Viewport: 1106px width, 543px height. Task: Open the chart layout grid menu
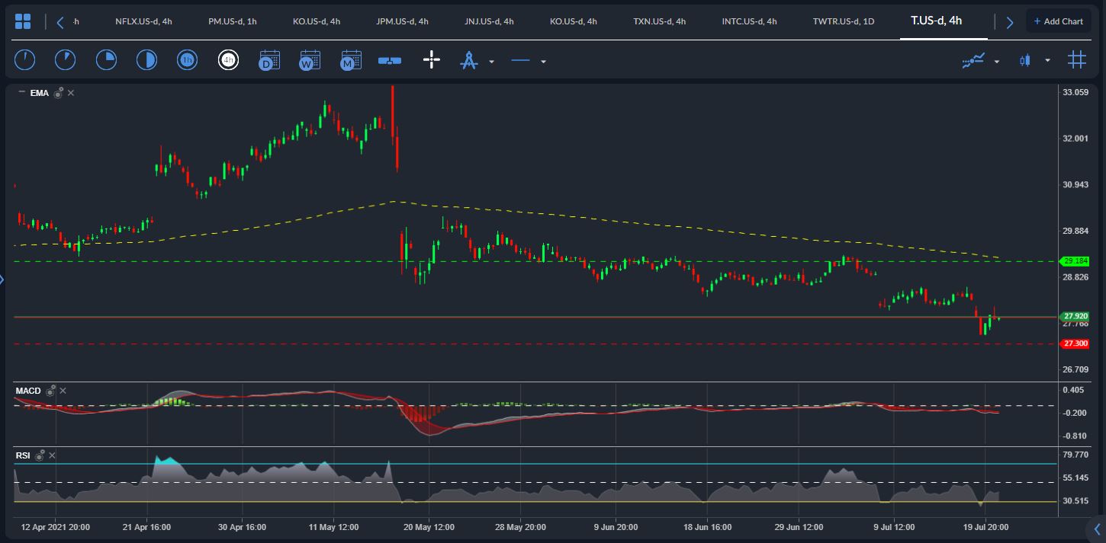pos(23,21)
